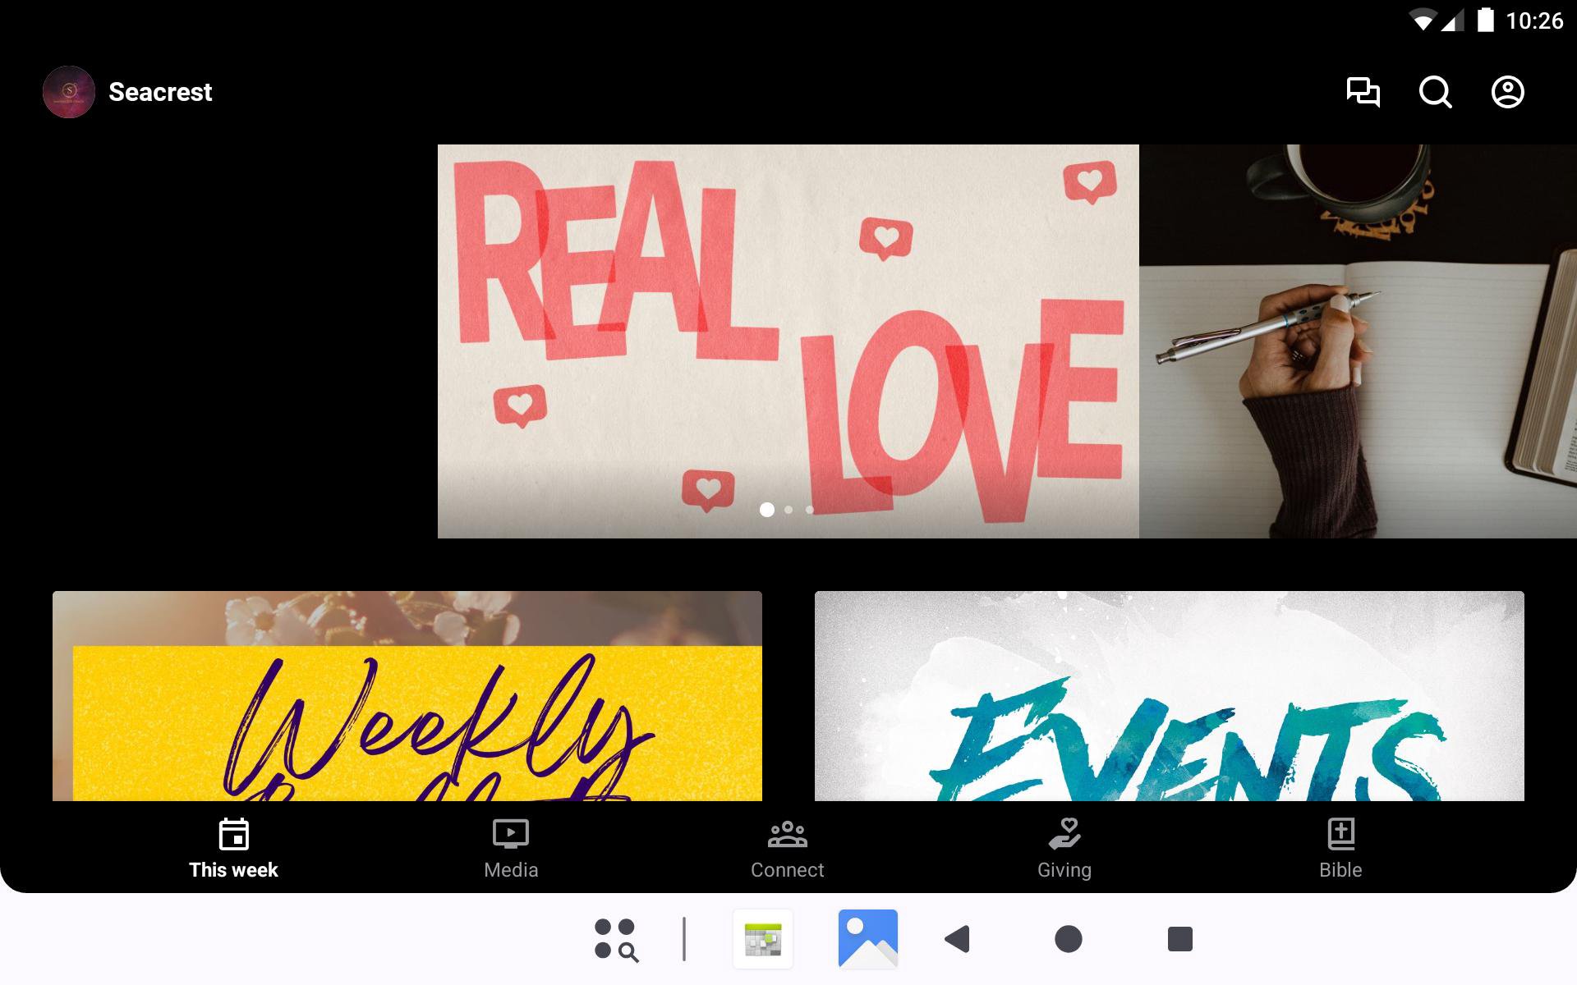Image resolution: width=1577 pixels, height=985 pixels.
Task: Open the Media tab
Action: click(510, 850)
